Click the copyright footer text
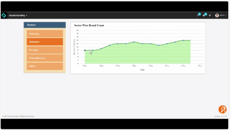Viewport: 230px width, 130px height. (18, 116)
